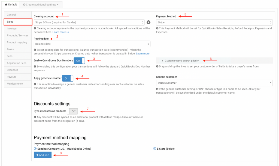The height and width of the screenshot is (166, 279).
Task: Open Create additional settings tab
Action: (41, 5)
